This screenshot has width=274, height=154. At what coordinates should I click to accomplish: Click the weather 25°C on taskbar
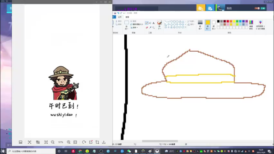(170, 151)
